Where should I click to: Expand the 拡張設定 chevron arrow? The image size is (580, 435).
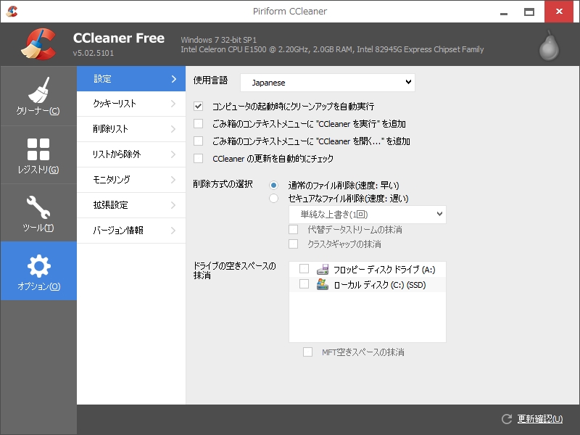click(x=173, y=205)
